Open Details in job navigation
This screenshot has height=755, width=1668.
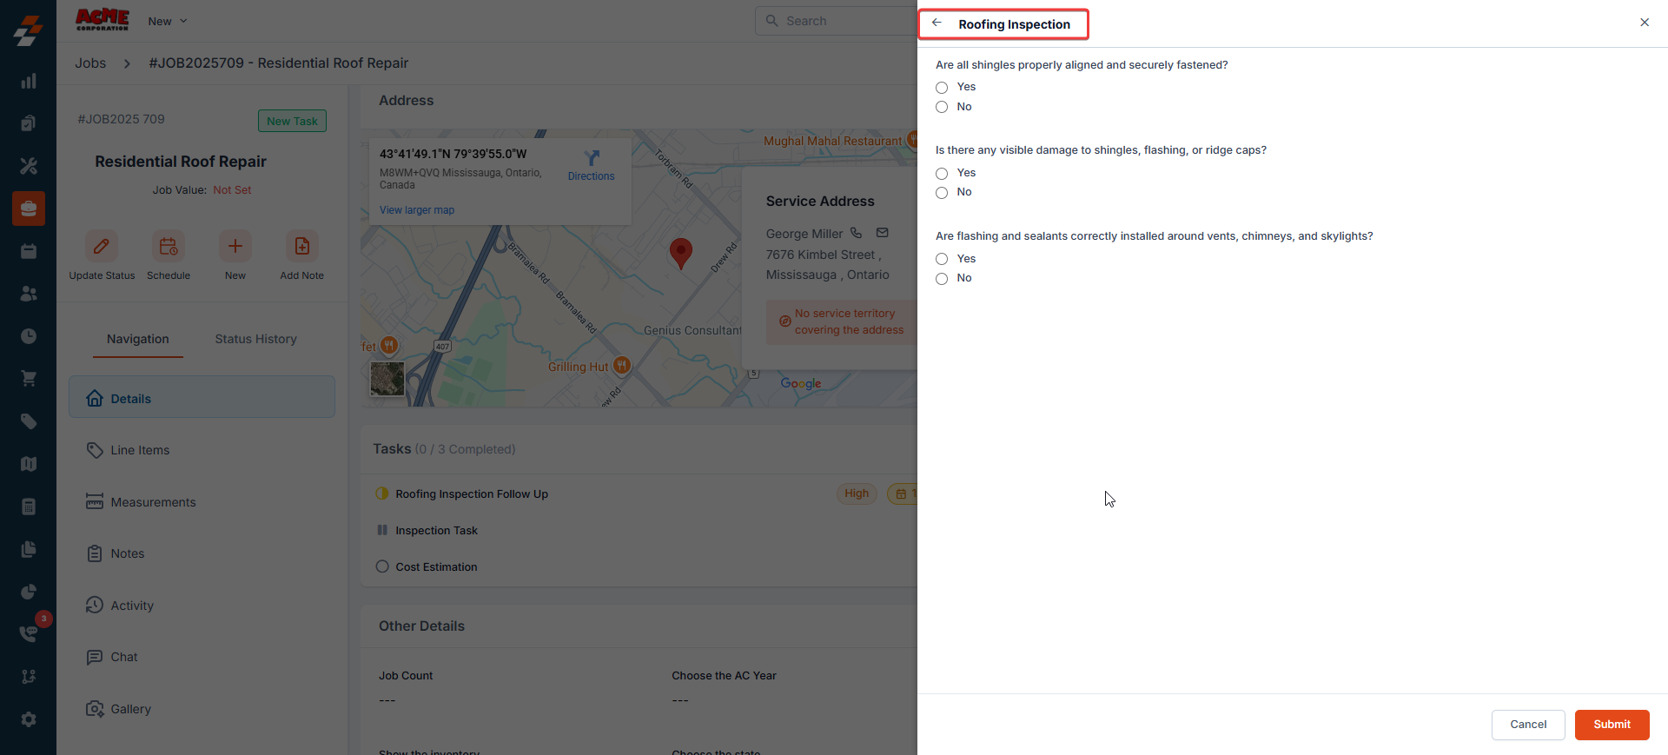tap(202, 398)
